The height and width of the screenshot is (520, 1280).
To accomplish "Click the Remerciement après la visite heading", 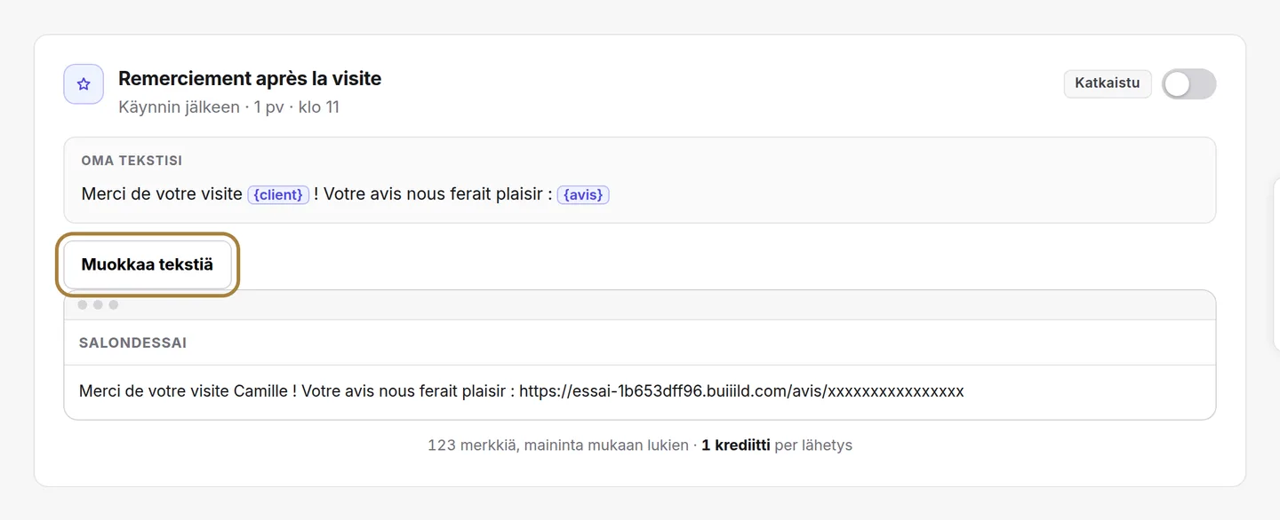I will point(250,78).
